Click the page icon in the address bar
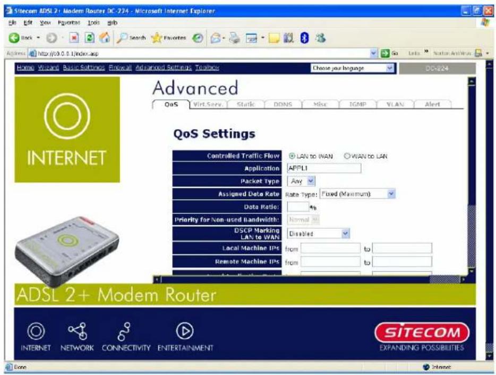Screen dimensions: 496x375 coord(32,54)
